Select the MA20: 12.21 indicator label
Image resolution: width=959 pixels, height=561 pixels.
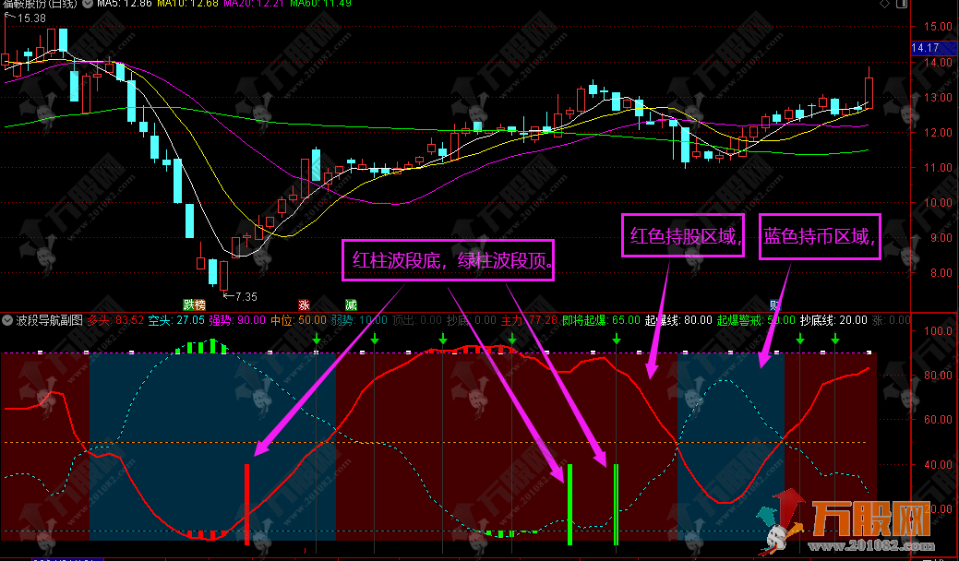coord(254,4)
